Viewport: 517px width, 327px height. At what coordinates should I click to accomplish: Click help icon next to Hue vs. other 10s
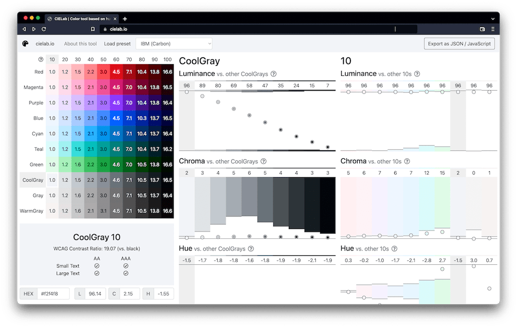click(x=394, y=249)
